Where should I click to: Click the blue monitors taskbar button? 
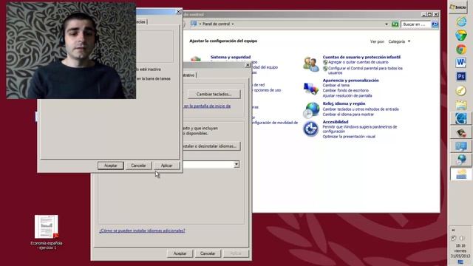pos(461,146)
